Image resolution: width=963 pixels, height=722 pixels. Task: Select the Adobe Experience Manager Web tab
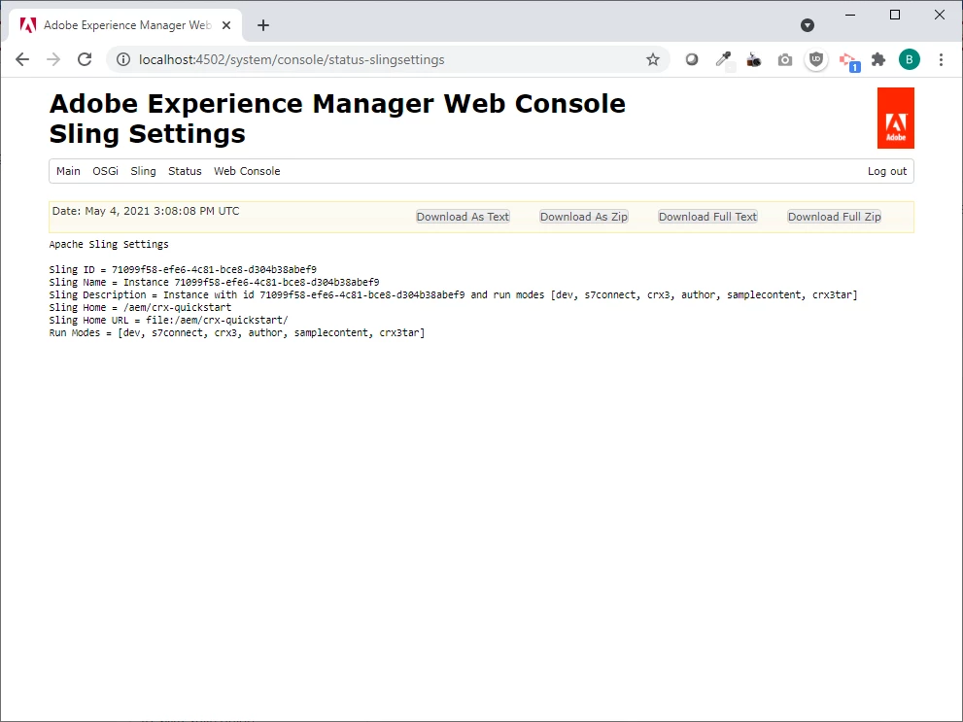pyautogui.click(x=126, y=25)
